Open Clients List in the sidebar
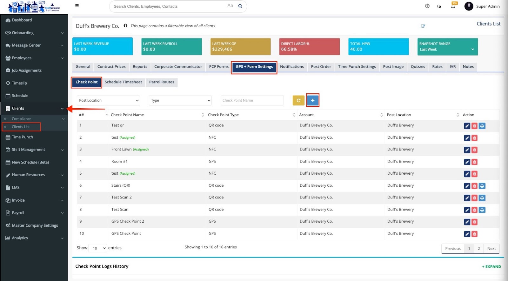Screen dimensions: 508x281 tap(21, 127)
